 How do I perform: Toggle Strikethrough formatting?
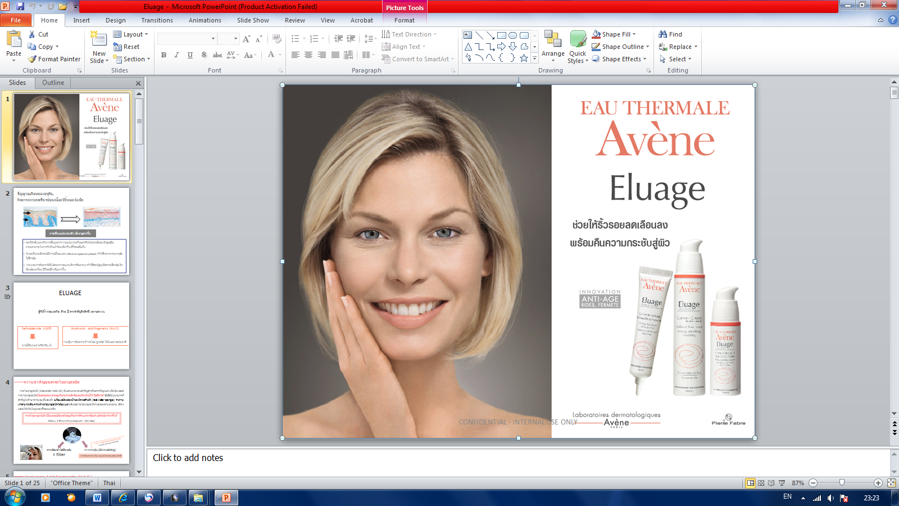217,55
